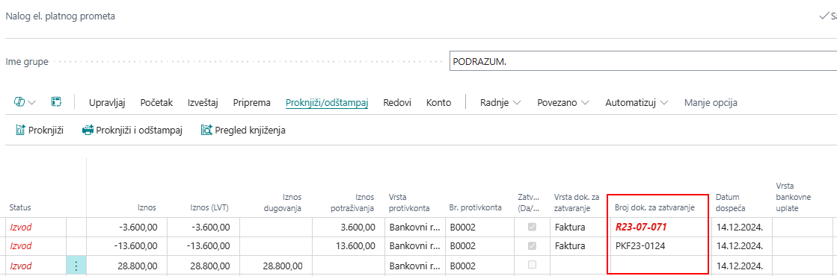837x276 pixels.
Task: Click the Iznos cell showing -13.600,00
Action: pyautogui.click(x=135, y=246)
